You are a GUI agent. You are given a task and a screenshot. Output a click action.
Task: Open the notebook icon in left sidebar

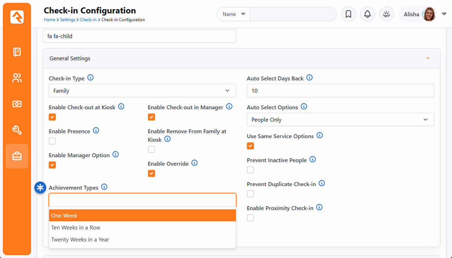pyautogui.click(x=17, y=52)
